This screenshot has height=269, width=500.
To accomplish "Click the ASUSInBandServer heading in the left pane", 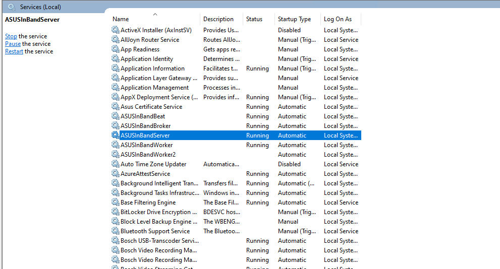I will [32, 20].
